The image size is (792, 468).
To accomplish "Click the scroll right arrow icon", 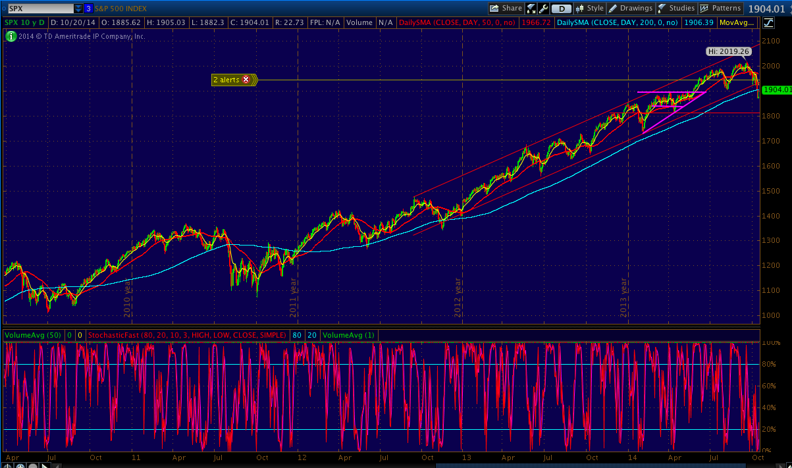I will coord(45,465).
